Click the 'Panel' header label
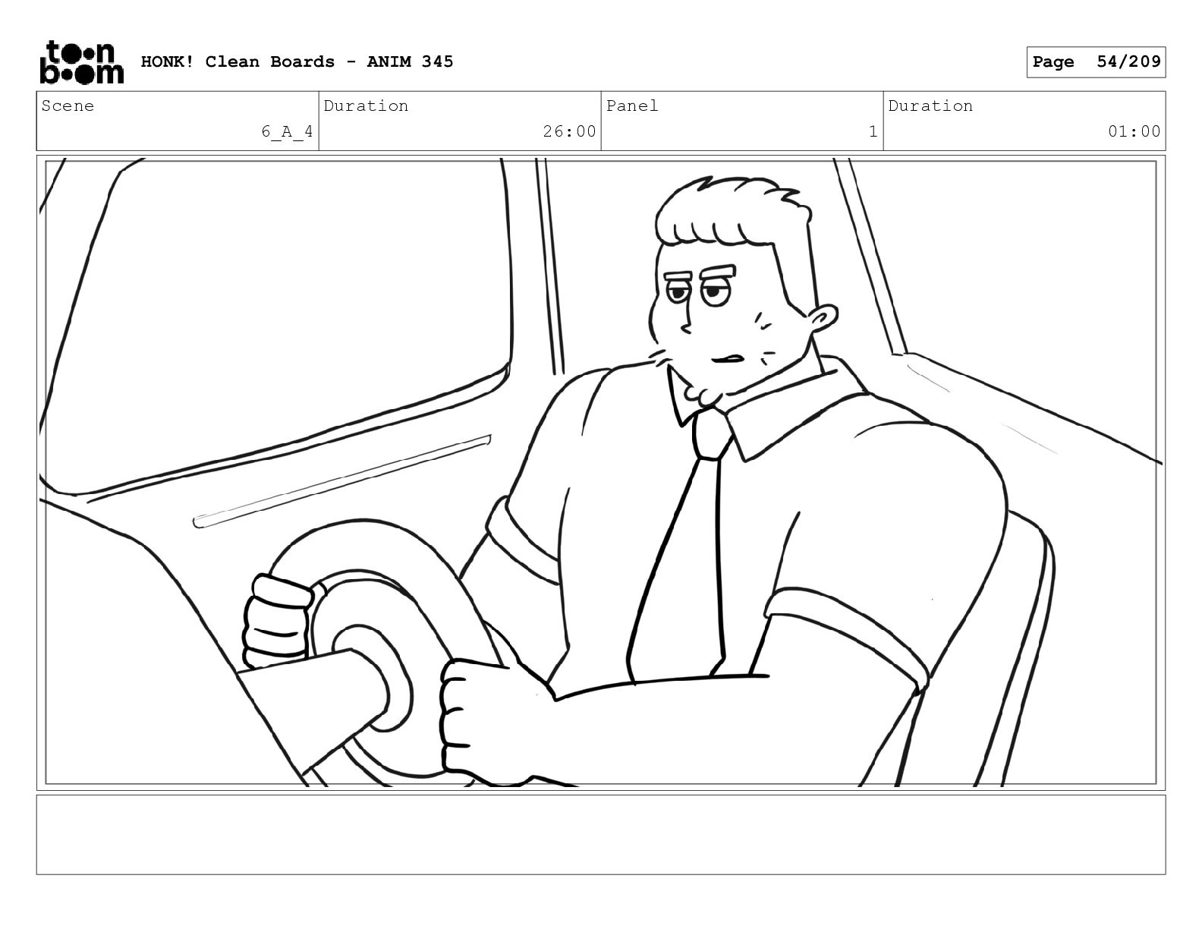The height and width of the screenshot is (929, 1202). pyautogui.click(x=632, y=105)
